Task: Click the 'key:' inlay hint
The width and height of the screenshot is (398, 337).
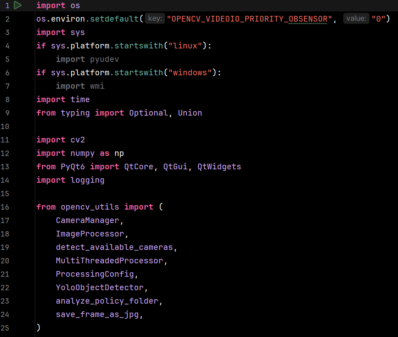Action: (x=155, y=19)
